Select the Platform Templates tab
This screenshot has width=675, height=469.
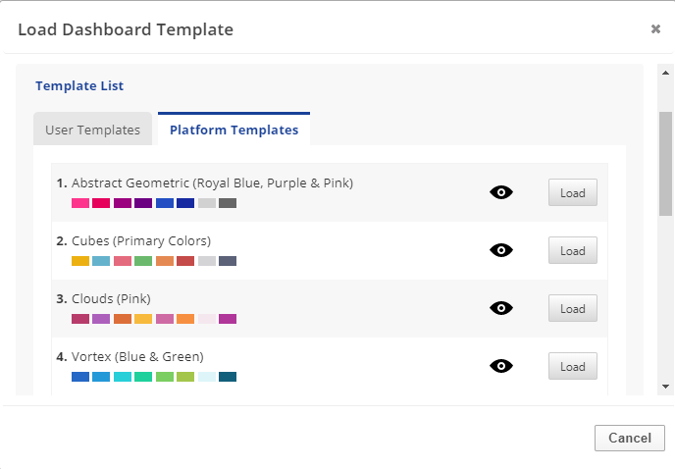coord(234,130)
